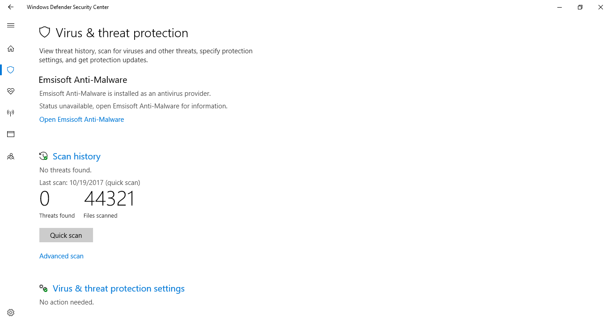Viewport: 611px width, 326px height.
Task: Open the Scan history heading link
Action: click(x=76, y=156)
